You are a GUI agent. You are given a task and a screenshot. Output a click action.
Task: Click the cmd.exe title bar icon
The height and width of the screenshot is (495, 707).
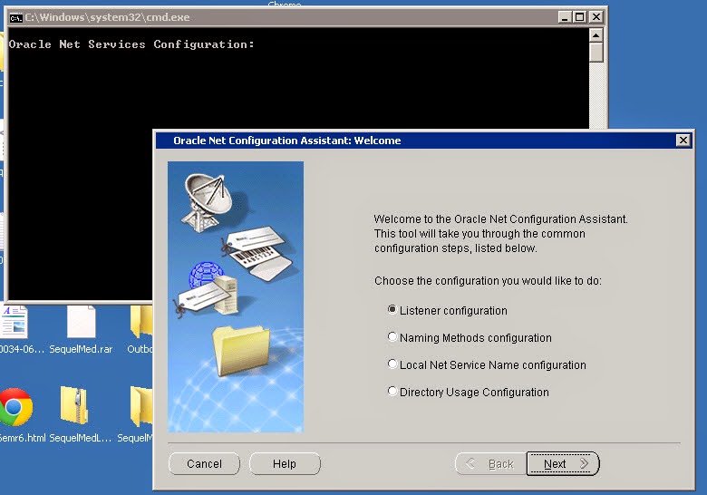15,17
